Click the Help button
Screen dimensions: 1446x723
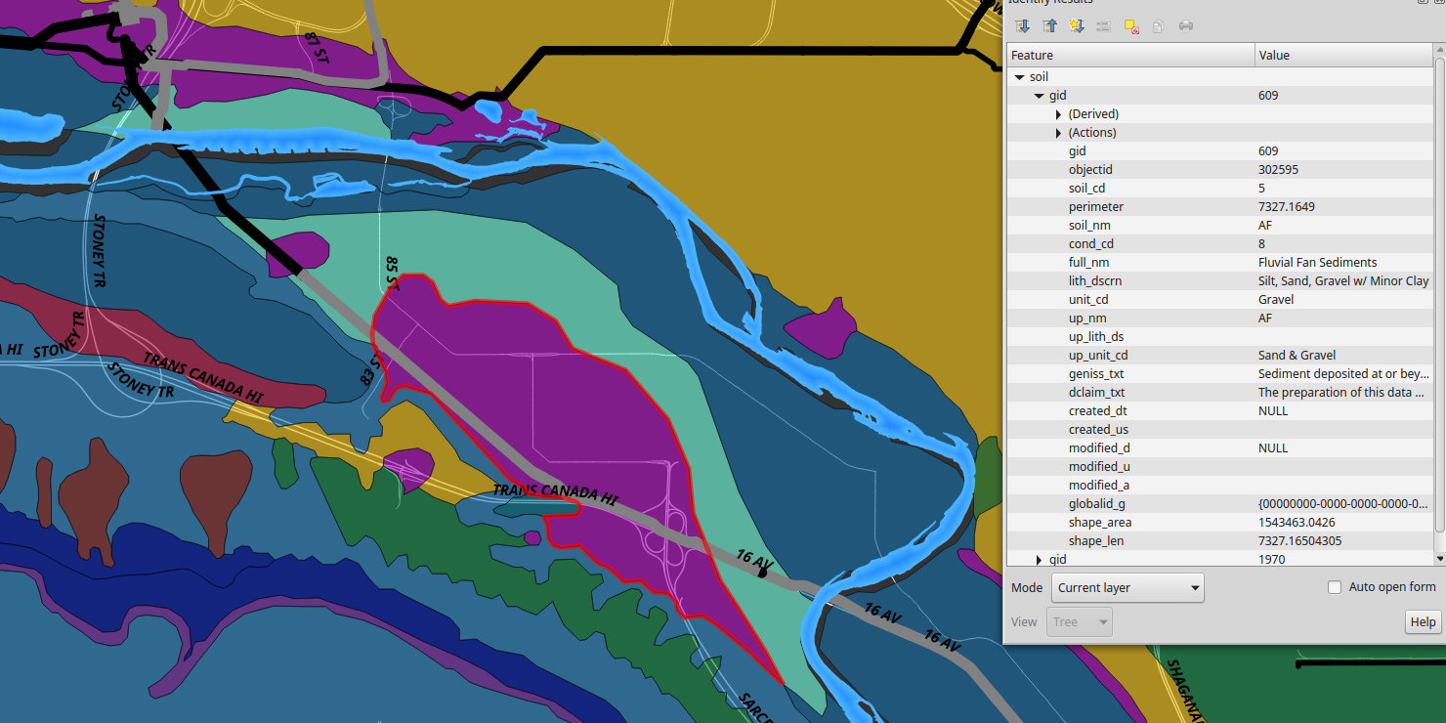point(1423,622)
